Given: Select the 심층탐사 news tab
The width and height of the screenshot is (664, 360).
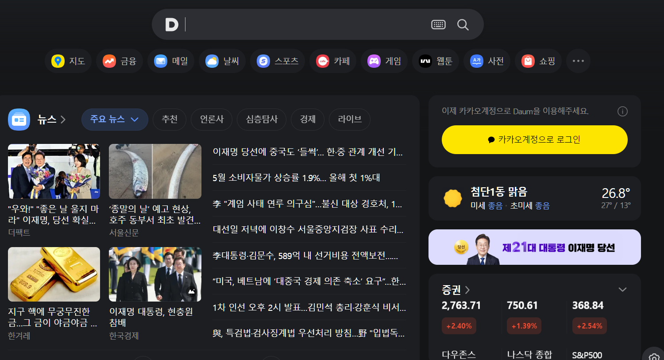Looking at the screenshot, I should (262, 120).
